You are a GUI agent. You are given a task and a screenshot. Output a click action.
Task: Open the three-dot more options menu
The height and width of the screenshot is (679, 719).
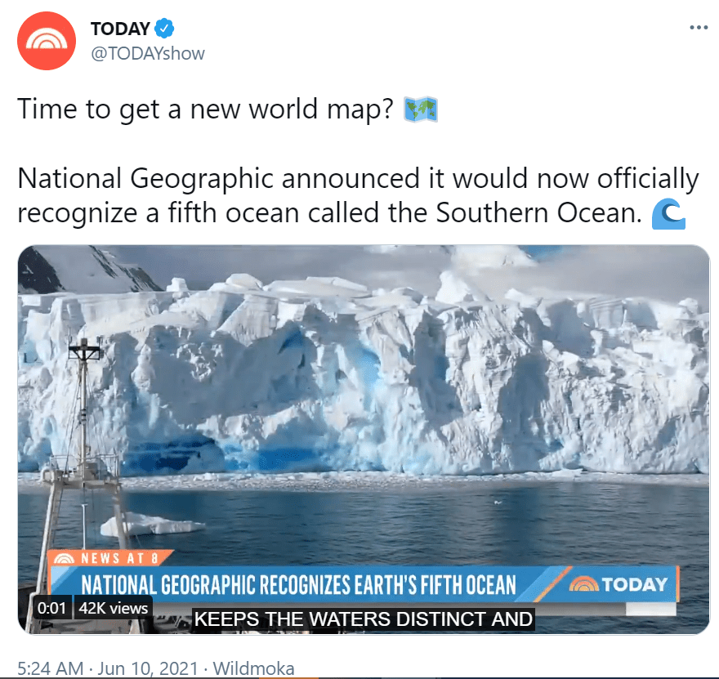tap(699, 28)
